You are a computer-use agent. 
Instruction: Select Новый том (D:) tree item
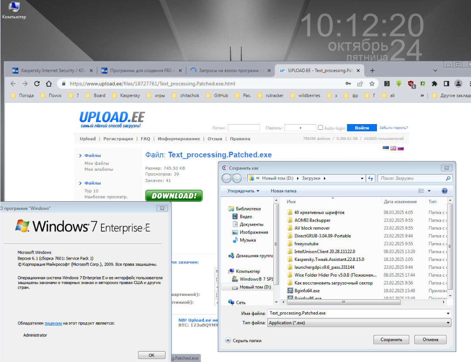pos(252,287)
